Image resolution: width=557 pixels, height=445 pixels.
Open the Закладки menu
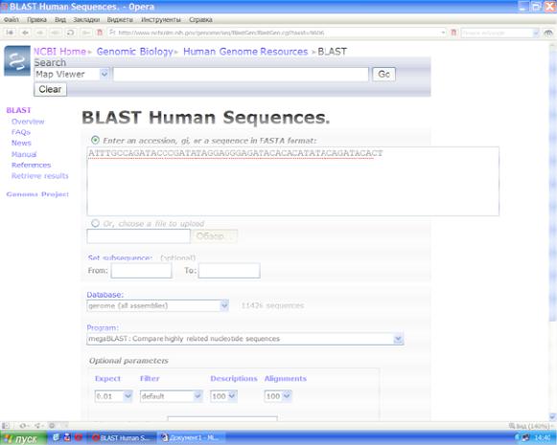pos(86,19)
